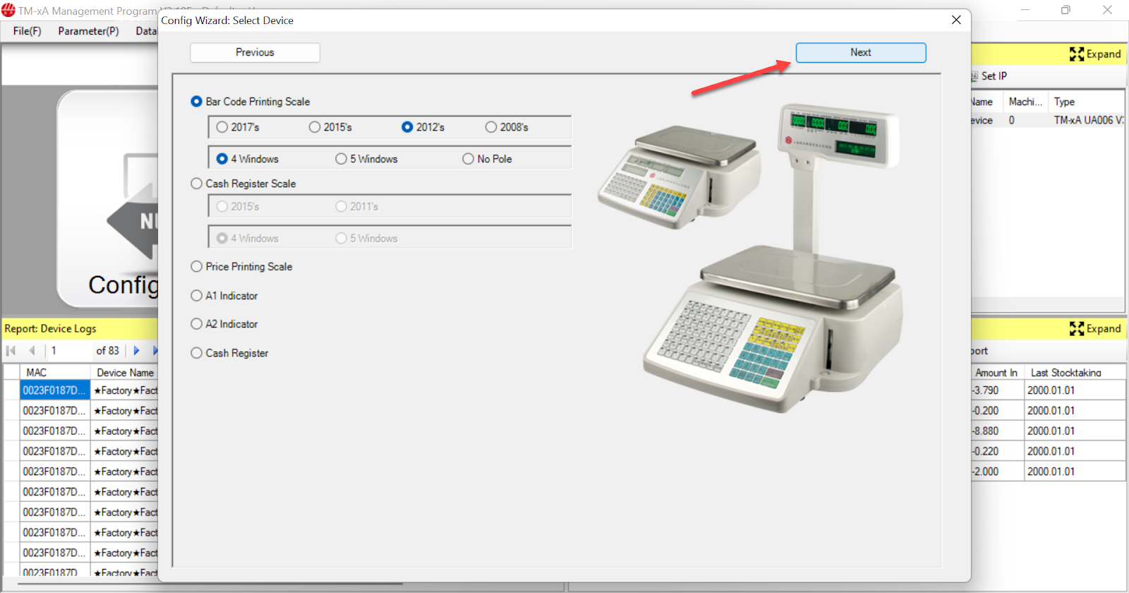
Task: Open the Parameter(P) menu
Action: [x=88, y=31]
